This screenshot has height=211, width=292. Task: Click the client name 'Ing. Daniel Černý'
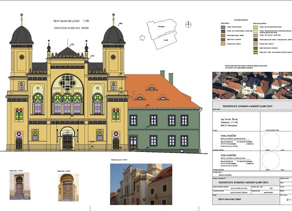pyautogui.click(x=230, y=119)
